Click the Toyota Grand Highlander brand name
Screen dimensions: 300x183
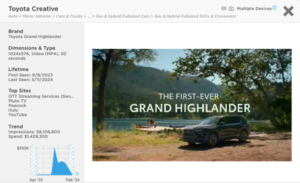(x=35, y=36)
